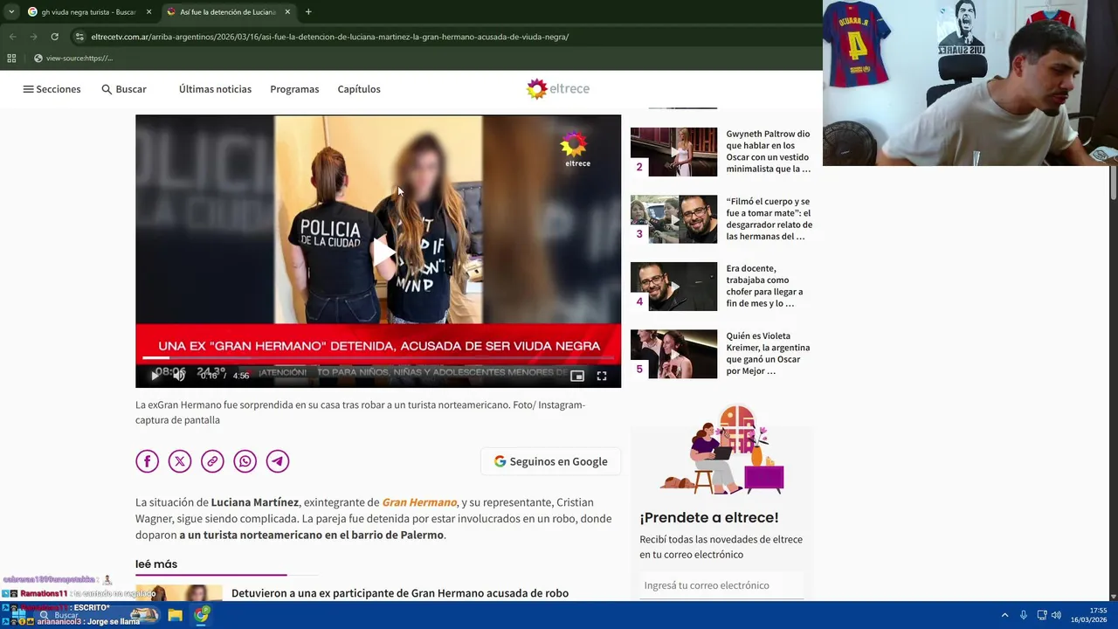Click the '¡Prendete a eltrece!' heading
Viewport: 1118px width, 629px height.
click(709, 517)
